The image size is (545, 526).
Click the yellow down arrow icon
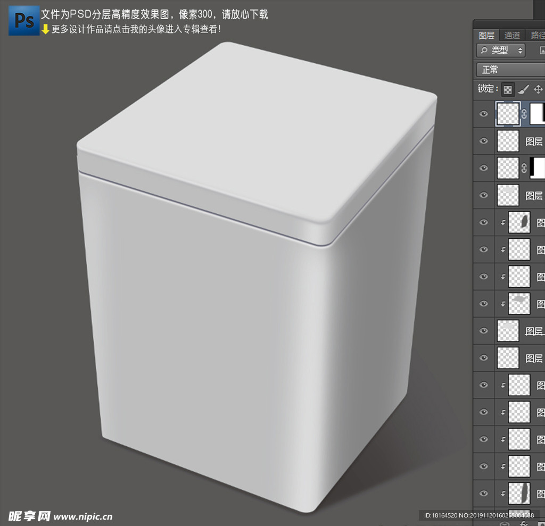click(x=45, y=29)
